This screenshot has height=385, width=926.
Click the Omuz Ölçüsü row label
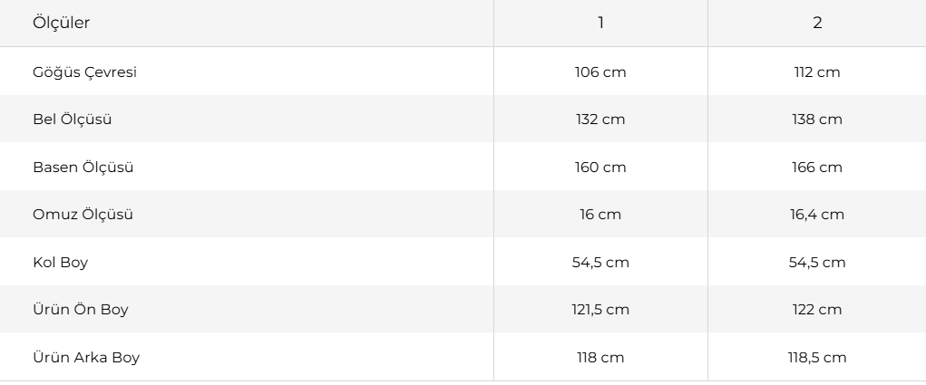83,215
